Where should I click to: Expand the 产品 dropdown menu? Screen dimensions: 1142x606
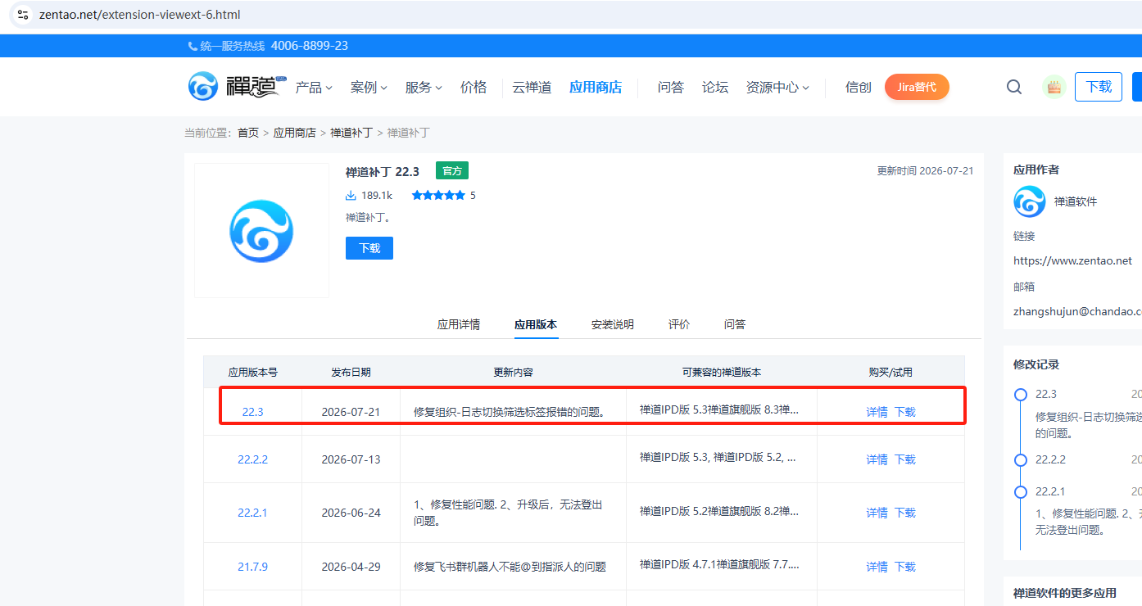pyautogui.click(x=314, y=87)
